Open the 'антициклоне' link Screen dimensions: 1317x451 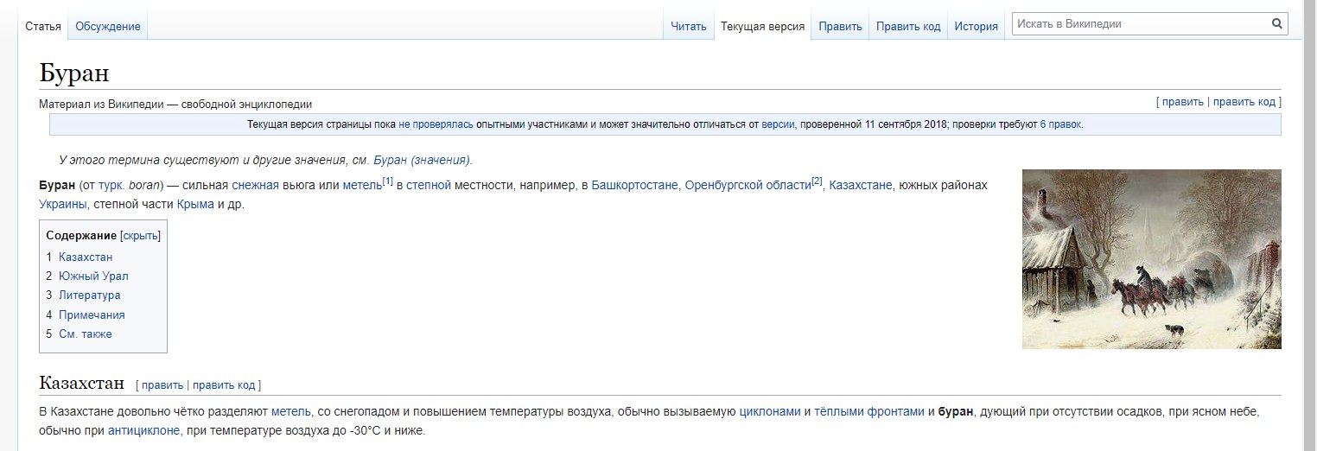click(144, 430)
